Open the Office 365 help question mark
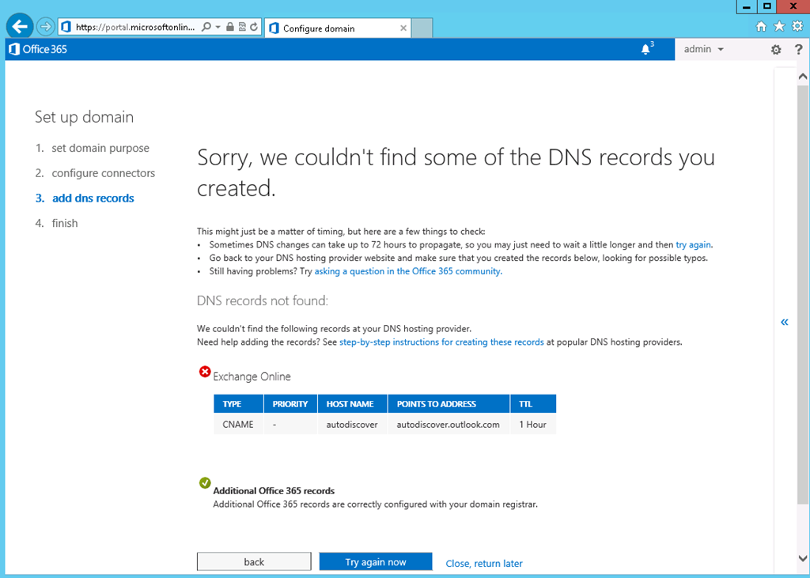Viewport: 810px width, 578px height. (799, 50)
